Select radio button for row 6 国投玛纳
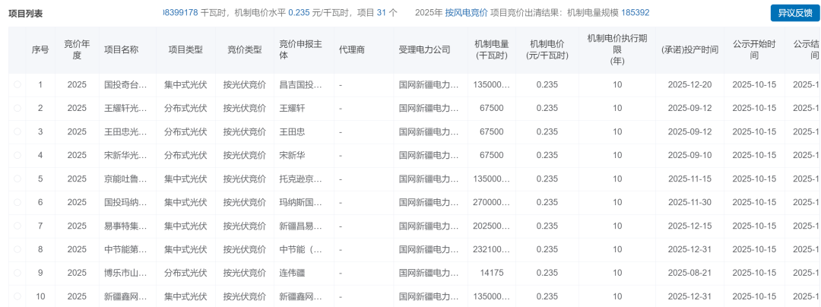 17,202
